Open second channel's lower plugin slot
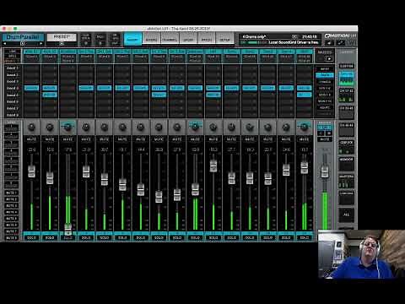 (x=50, y=95)
